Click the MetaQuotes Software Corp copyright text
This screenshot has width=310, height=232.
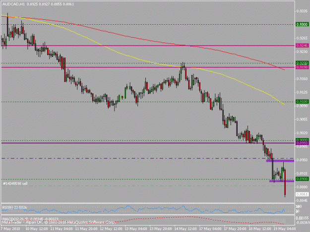58,222
